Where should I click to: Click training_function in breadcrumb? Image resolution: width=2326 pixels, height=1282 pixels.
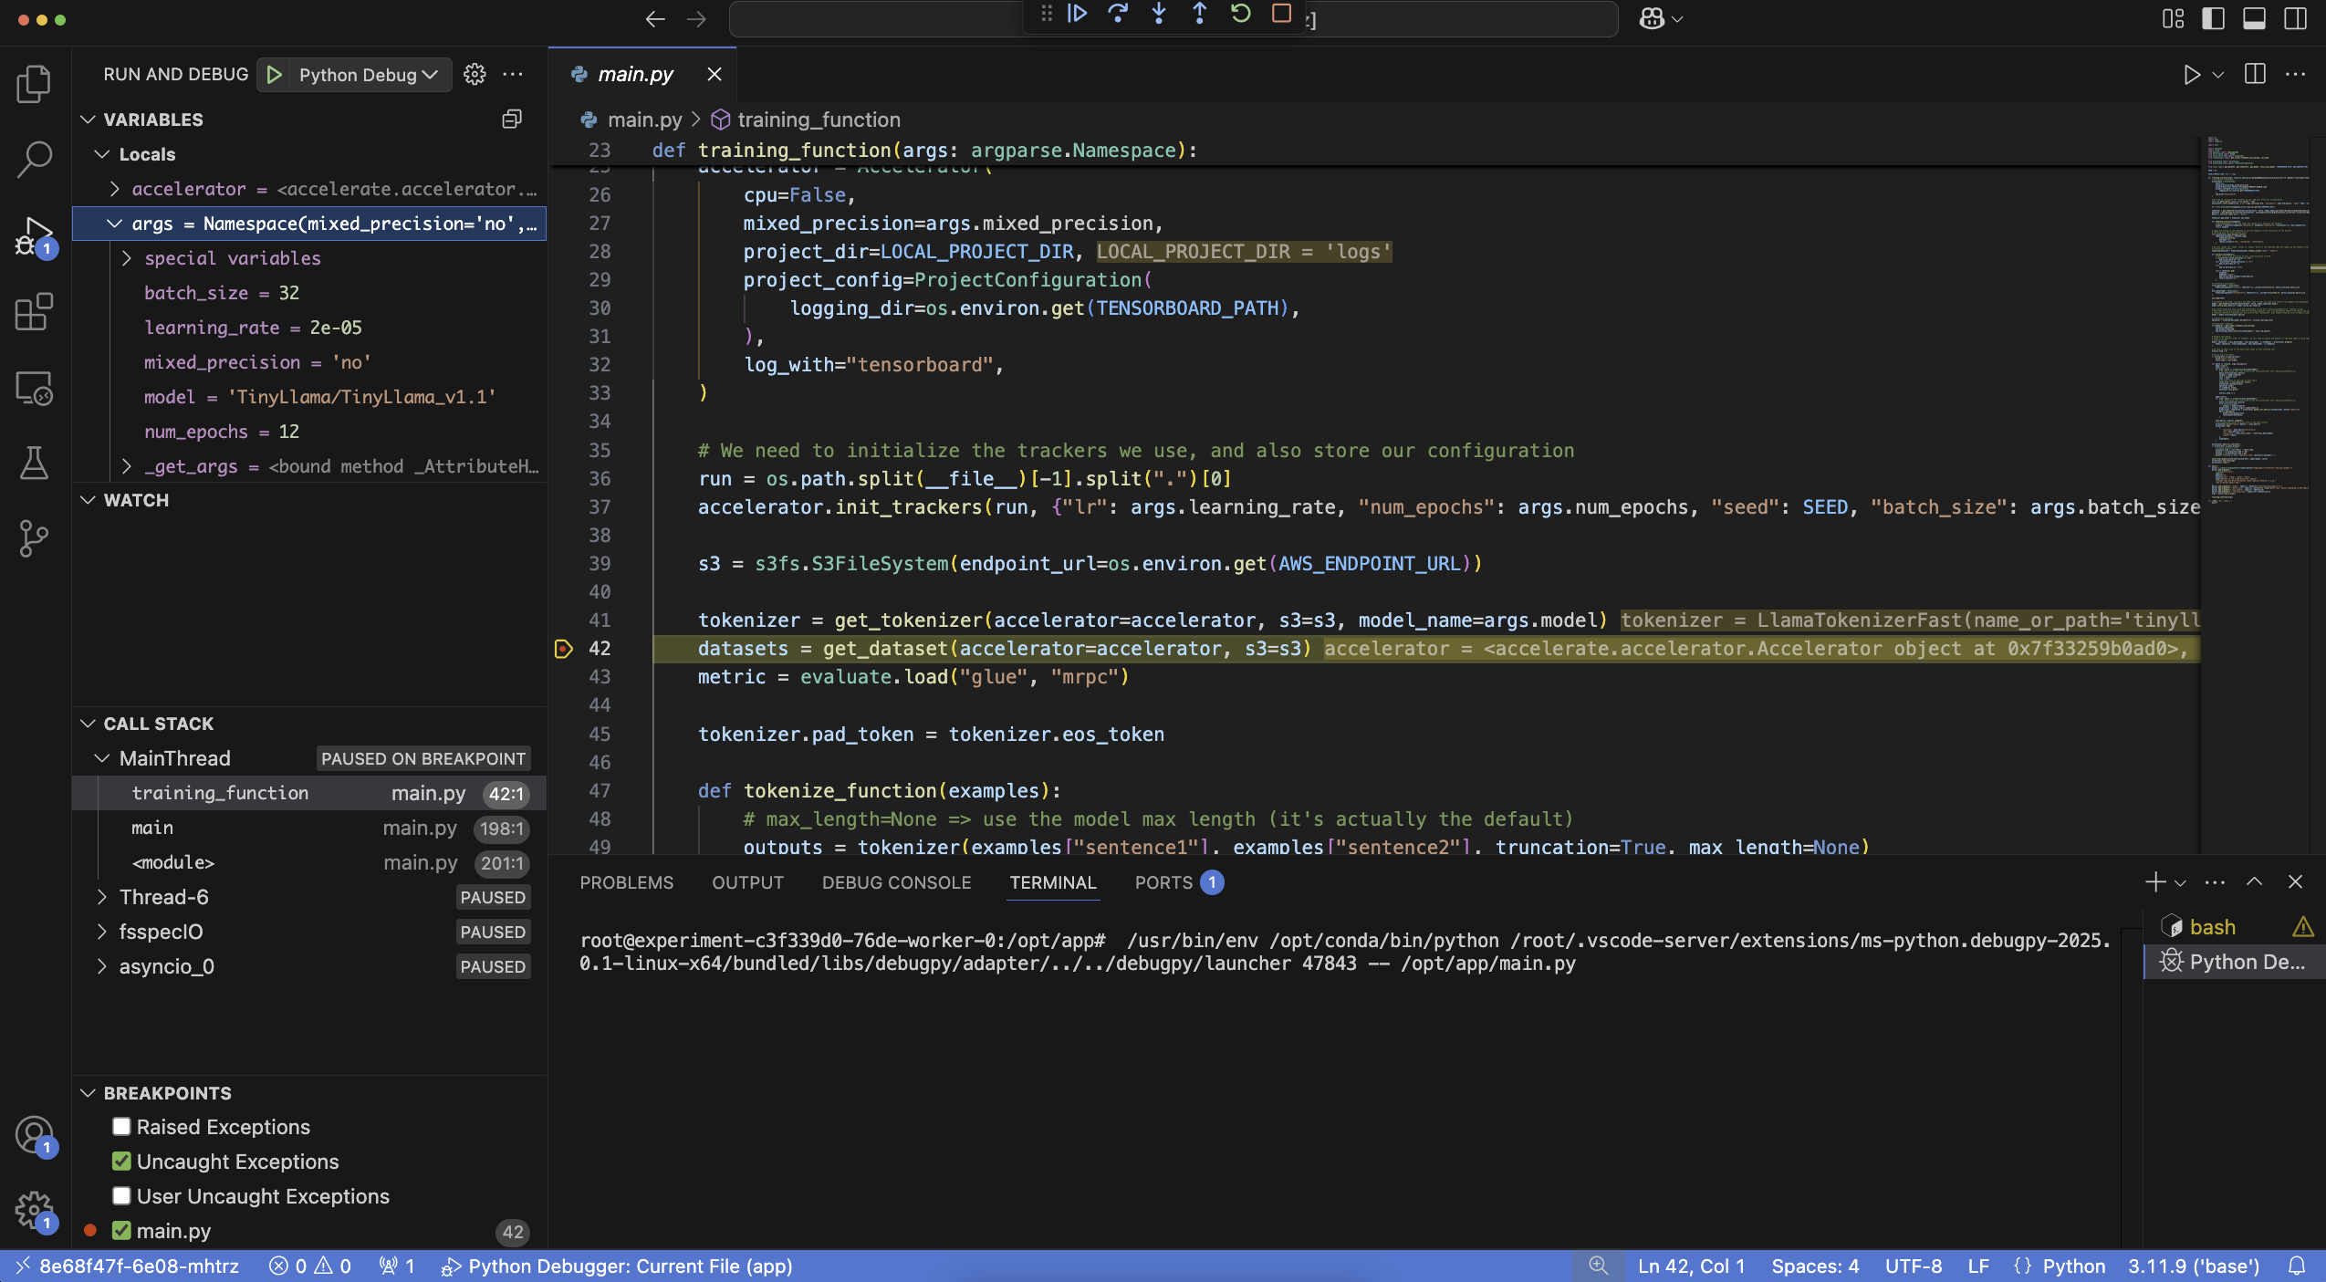pyautogui.click(x=818, y=120)
